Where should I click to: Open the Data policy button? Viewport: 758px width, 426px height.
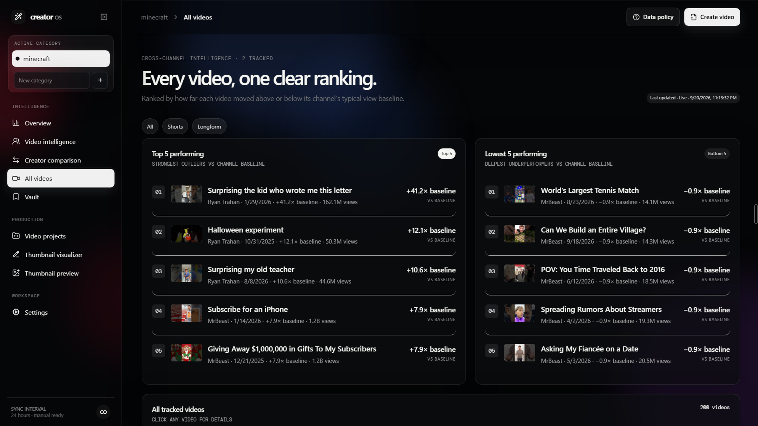click(x=653, y=17)
